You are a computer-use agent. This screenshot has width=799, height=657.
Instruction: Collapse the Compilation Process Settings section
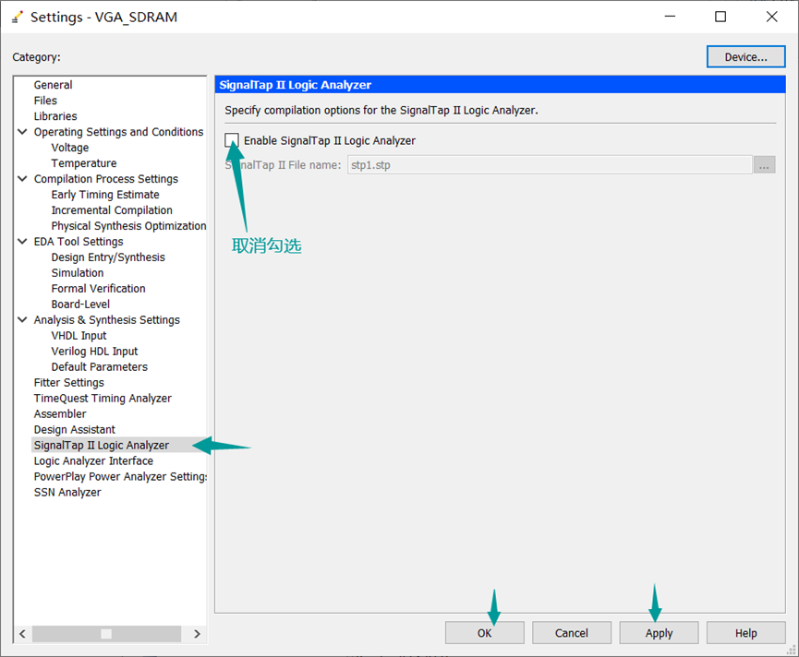point(21,178)
